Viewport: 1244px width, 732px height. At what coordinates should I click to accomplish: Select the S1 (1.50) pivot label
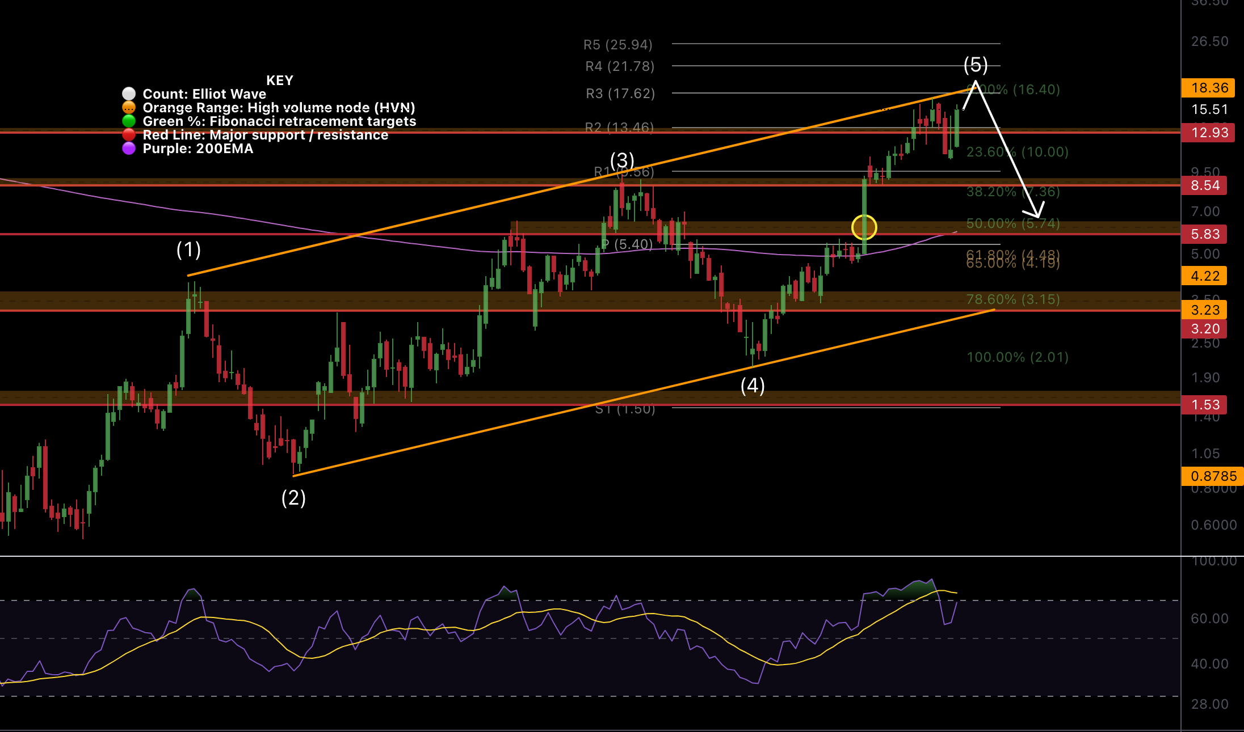[625, 409]
